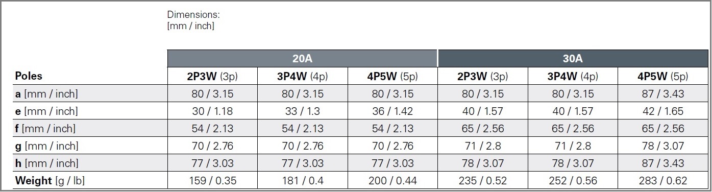Click the 3P4W (4p) column under 20A
Viewport: 712px width, 192px height.
pyautogui.click(x=302, y=76)
